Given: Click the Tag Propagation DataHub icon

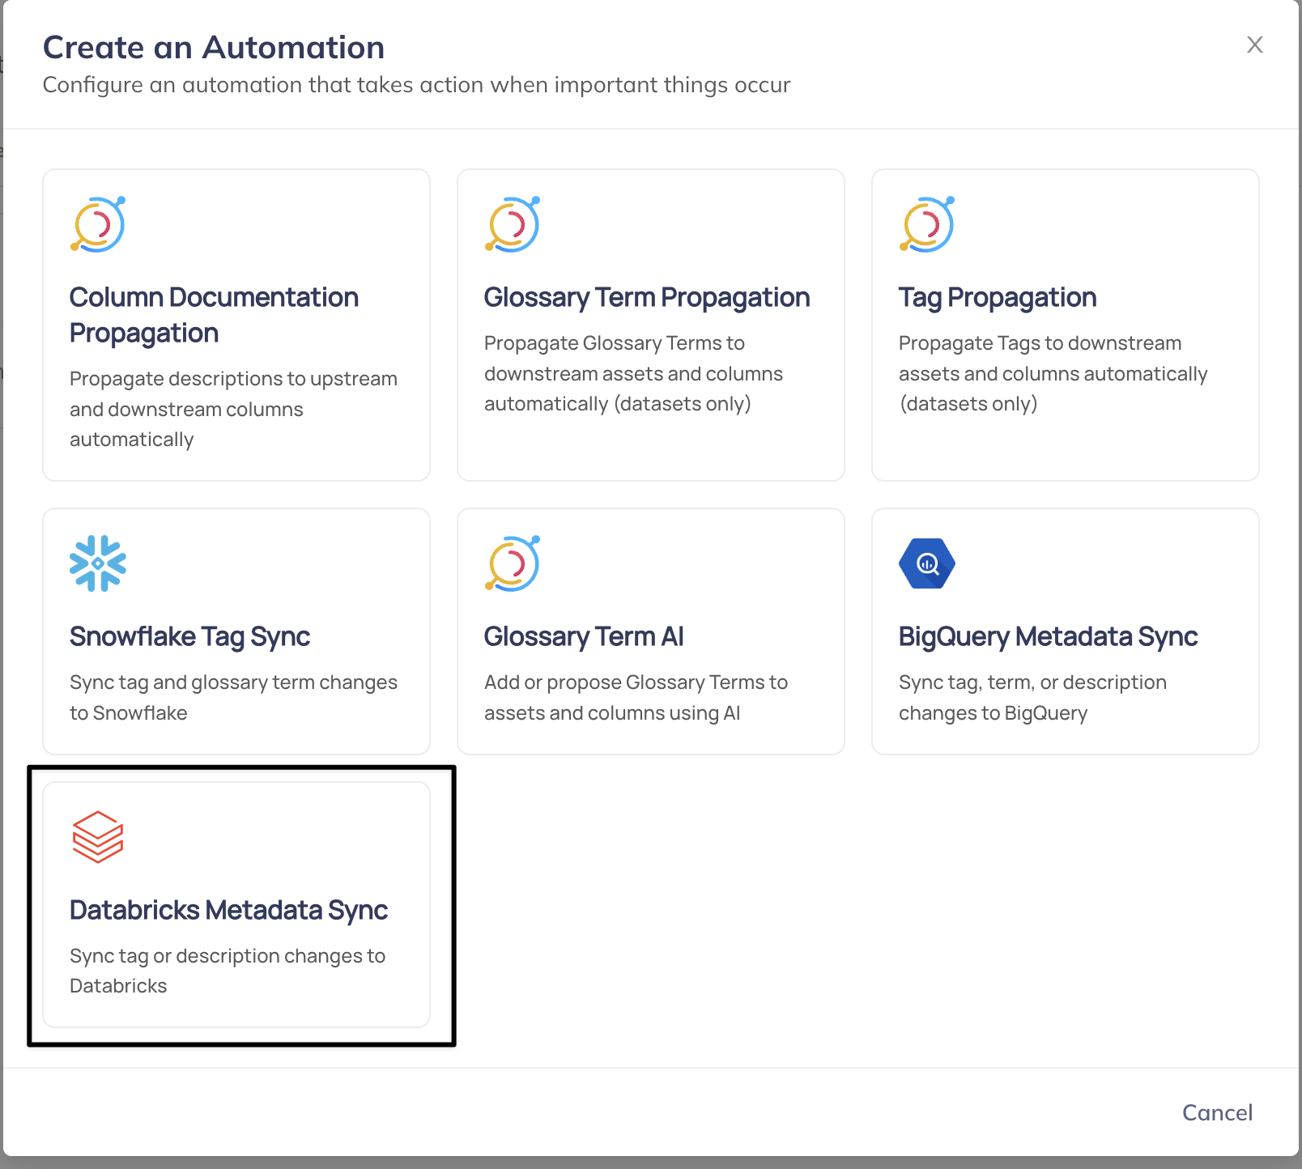Looking at the screenshot, I should click(927, 224).
